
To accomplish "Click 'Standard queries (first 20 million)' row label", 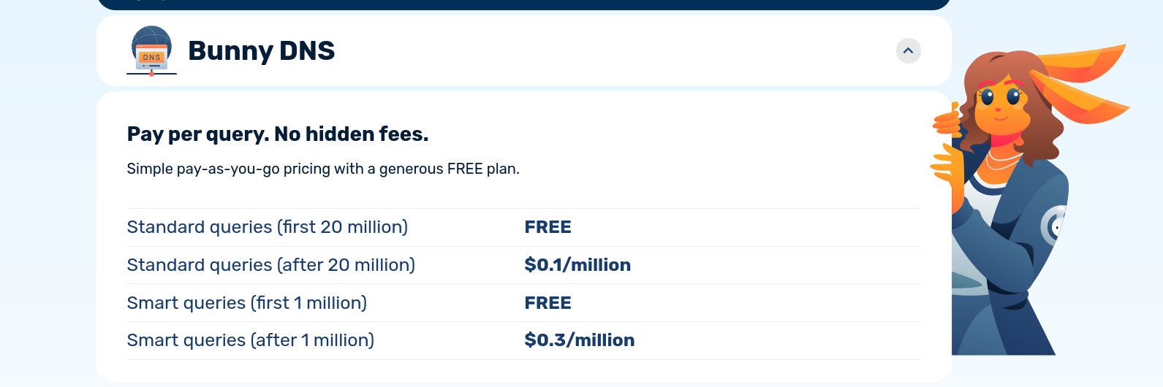I will pyautogui.click(x=268, y=227).
